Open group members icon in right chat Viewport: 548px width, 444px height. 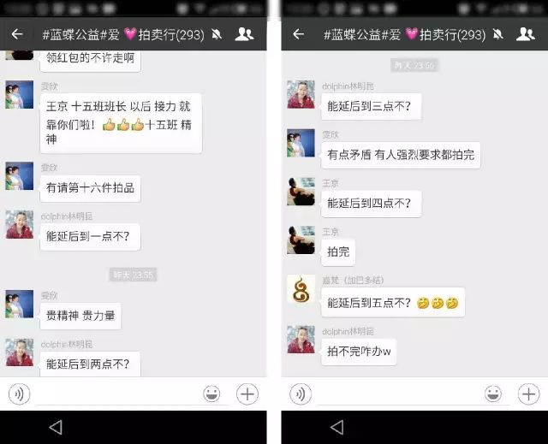(x=526, y=34)
